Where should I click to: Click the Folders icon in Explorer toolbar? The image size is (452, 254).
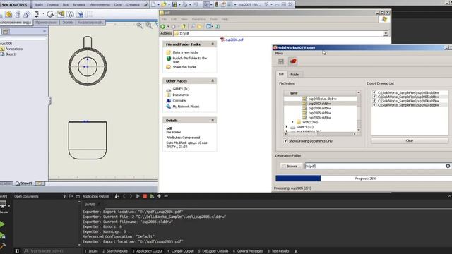(x=199, y=27)
